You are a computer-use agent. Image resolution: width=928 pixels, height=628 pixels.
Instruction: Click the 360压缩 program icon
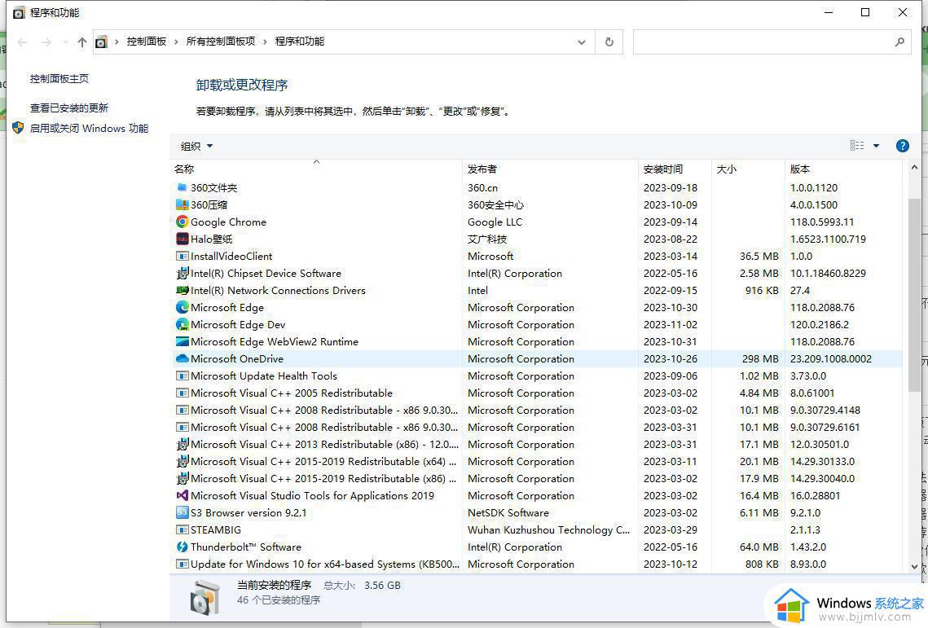[x=183, y=204]
